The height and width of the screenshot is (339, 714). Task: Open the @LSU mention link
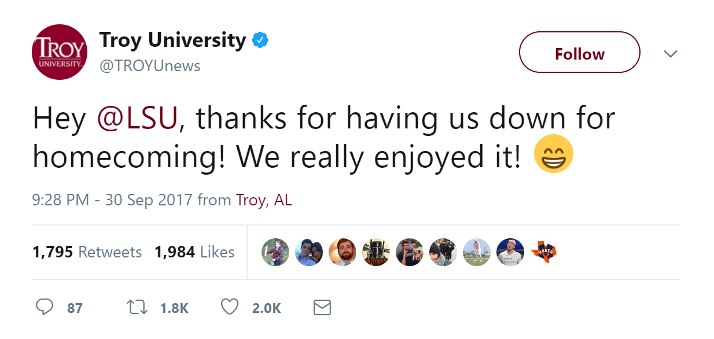point(138,118)
